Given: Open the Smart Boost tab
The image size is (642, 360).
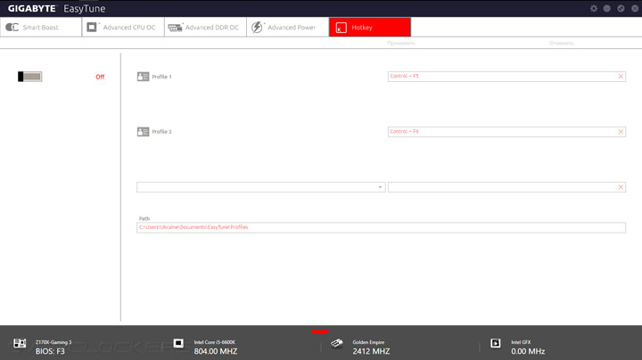Looking at the screenshot, I should [x=41, y=27].
